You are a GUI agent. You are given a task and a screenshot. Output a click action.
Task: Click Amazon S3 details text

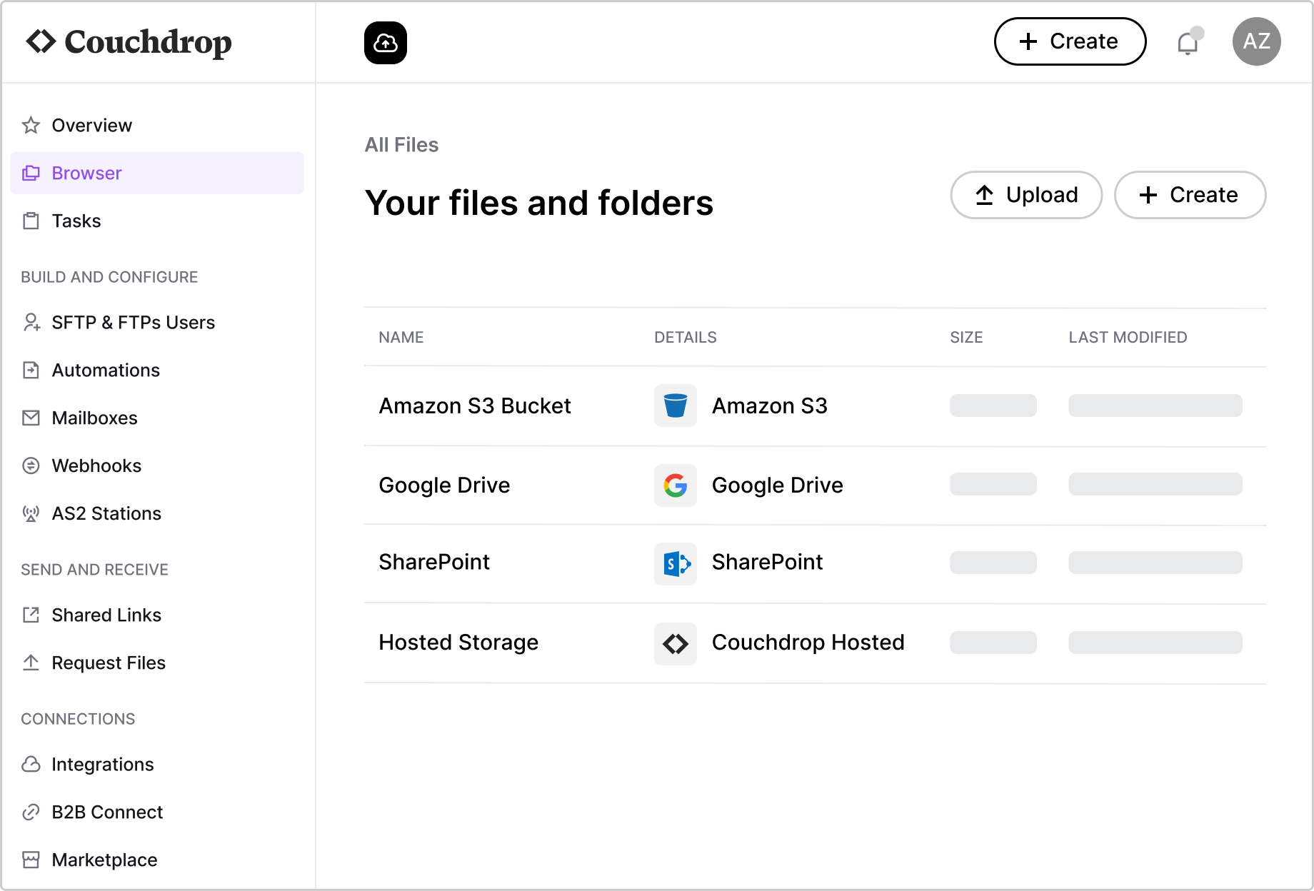tap(769, 406)
